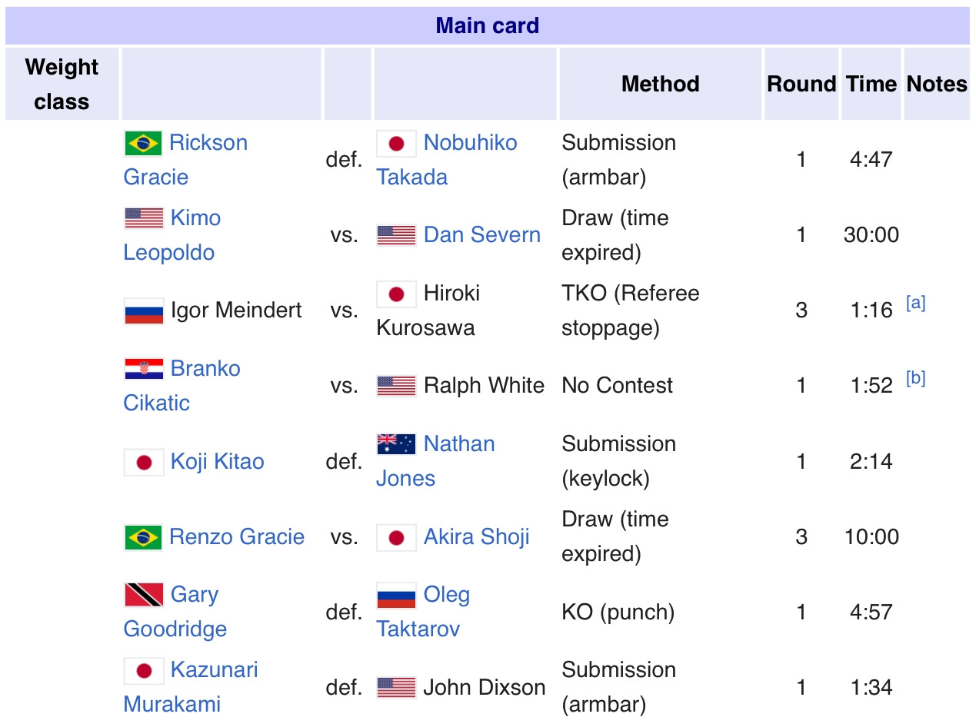This screenshot has width=976, height=727.
Task: Click Croatia flag beside Branko Cikatic
Action: pyautogui.click(x=144, y=370)
